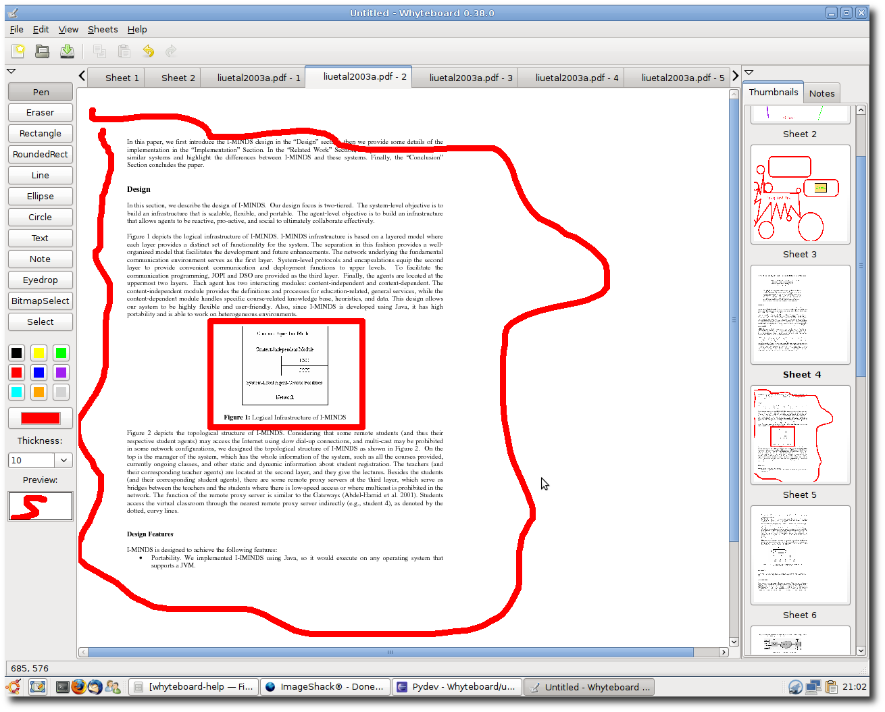Image resolution: width=885 pixels, height=712 pixels.
Task: Toggle the Eyedrop tool button
Action: click(x=41, y=280)
